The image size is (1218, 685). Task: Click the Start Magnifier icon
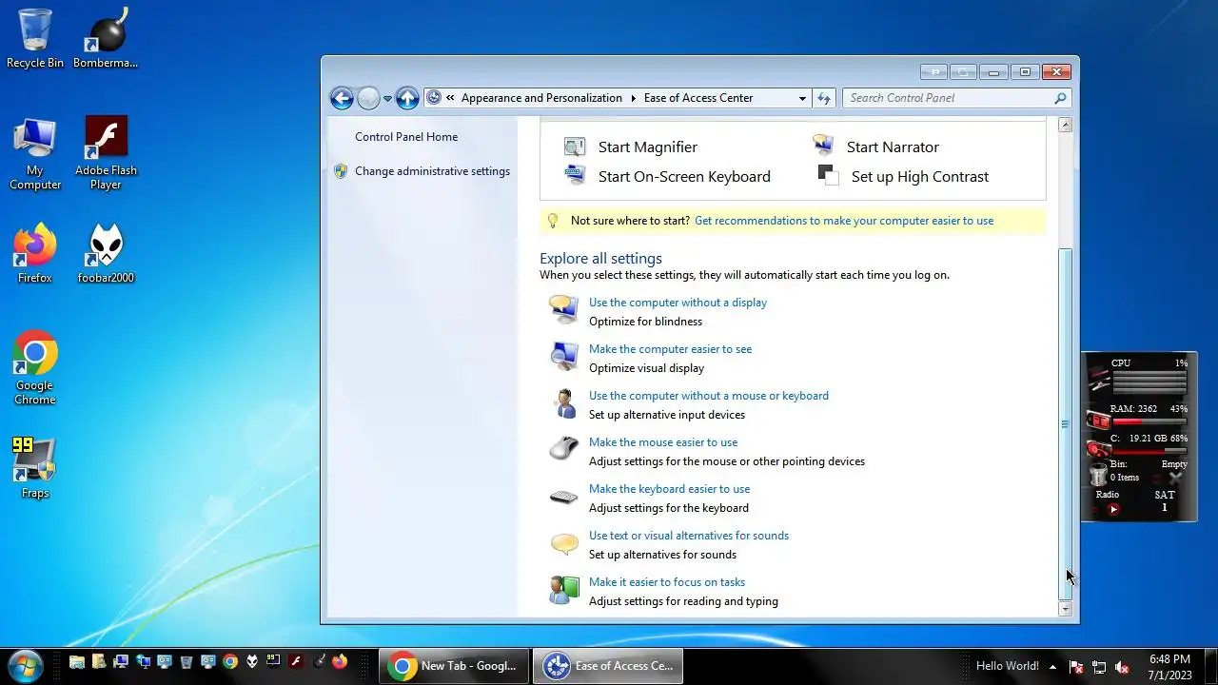(x=575, y=147)
